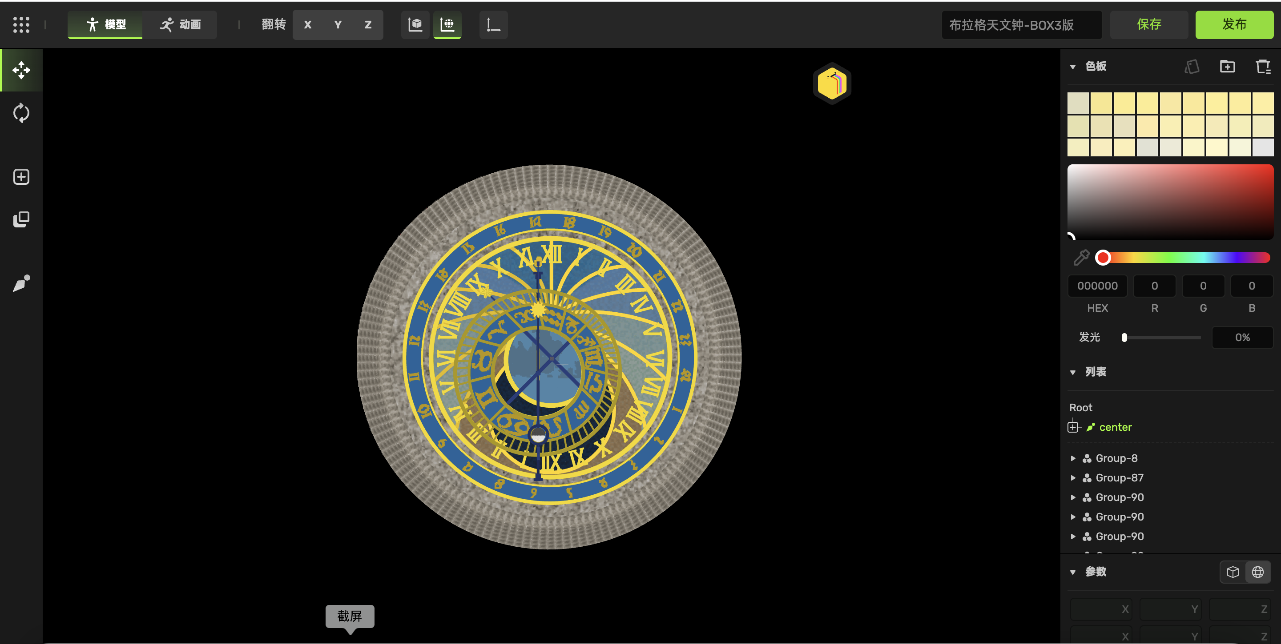Toggle the globe grid display icon in toolbar

pyautogui.click(x=447, y=25)
